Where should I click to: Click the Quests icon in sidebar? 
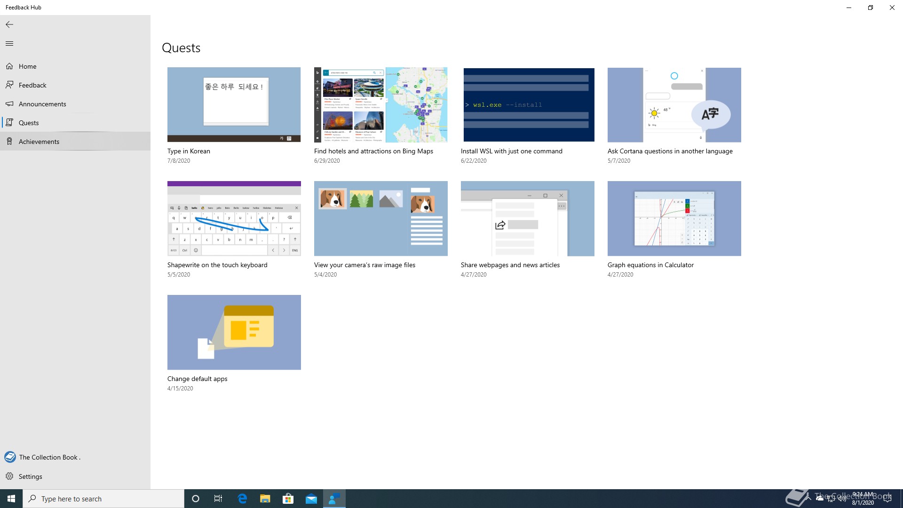(x=9, y=123)
